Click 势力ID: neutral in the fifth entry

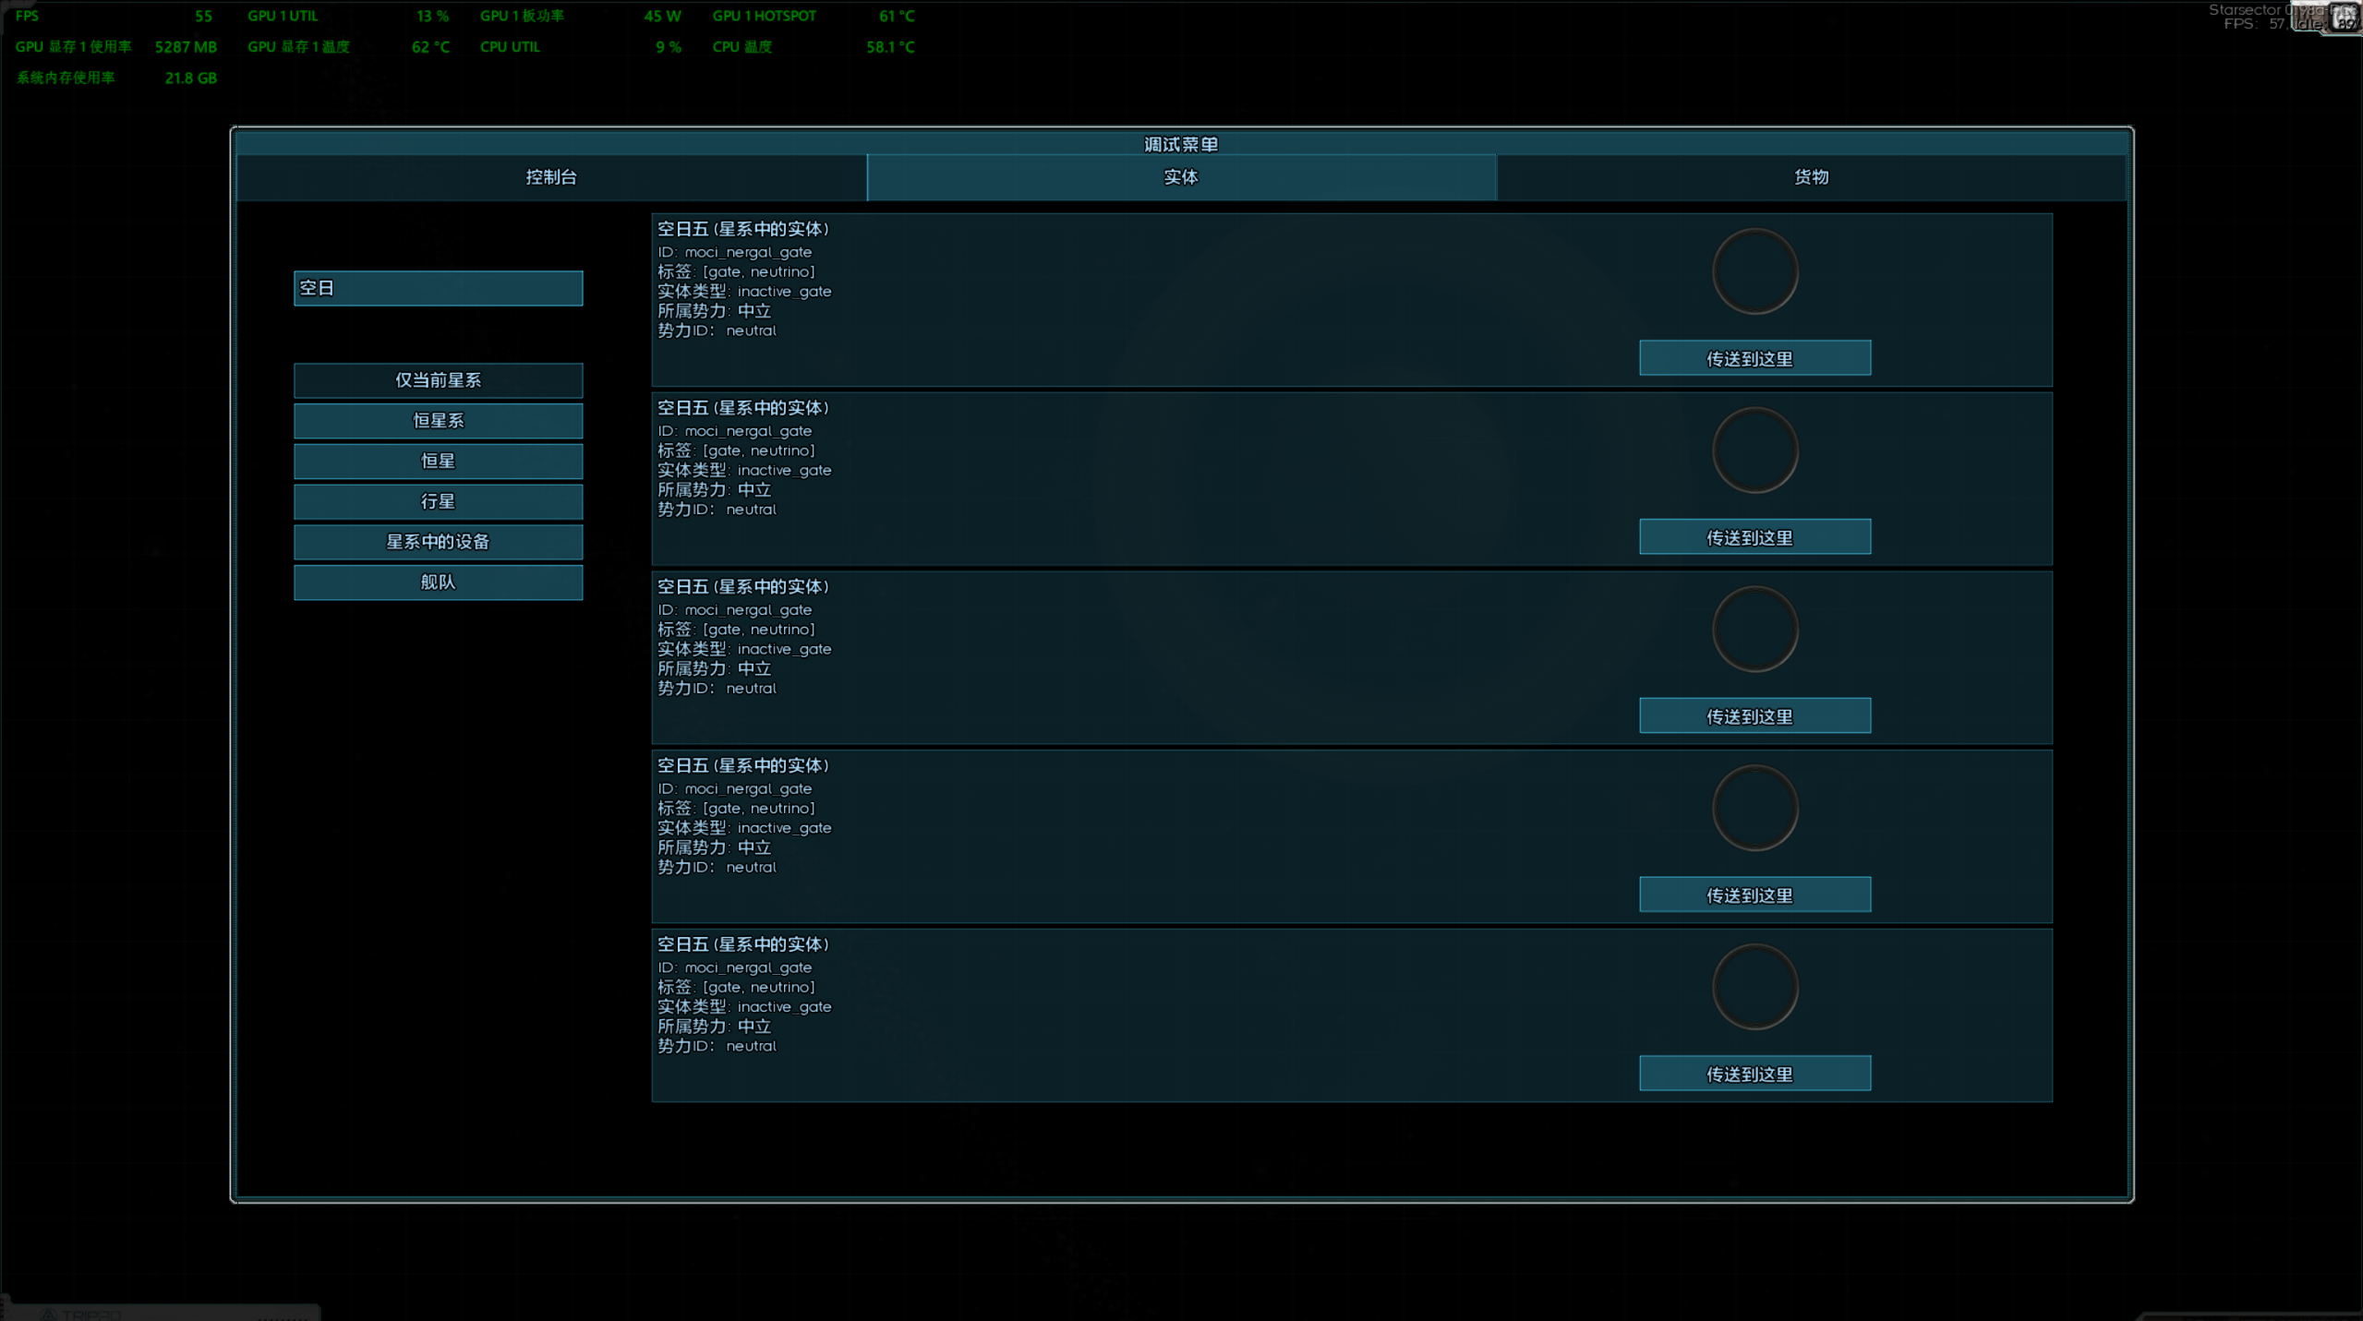tap(717, 1046)
